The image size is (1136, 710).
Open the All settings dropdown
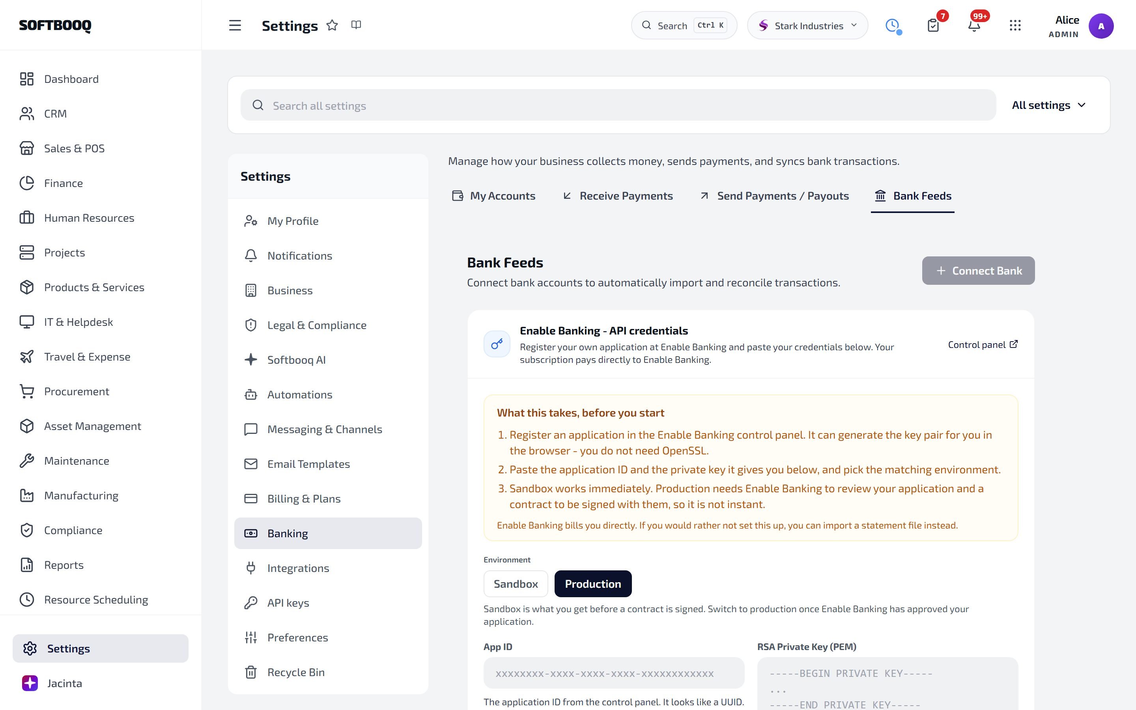point(1049,105)
